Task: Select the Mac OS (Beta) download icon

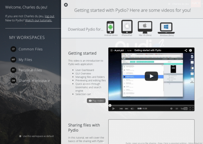Action: tap(145, 27)
